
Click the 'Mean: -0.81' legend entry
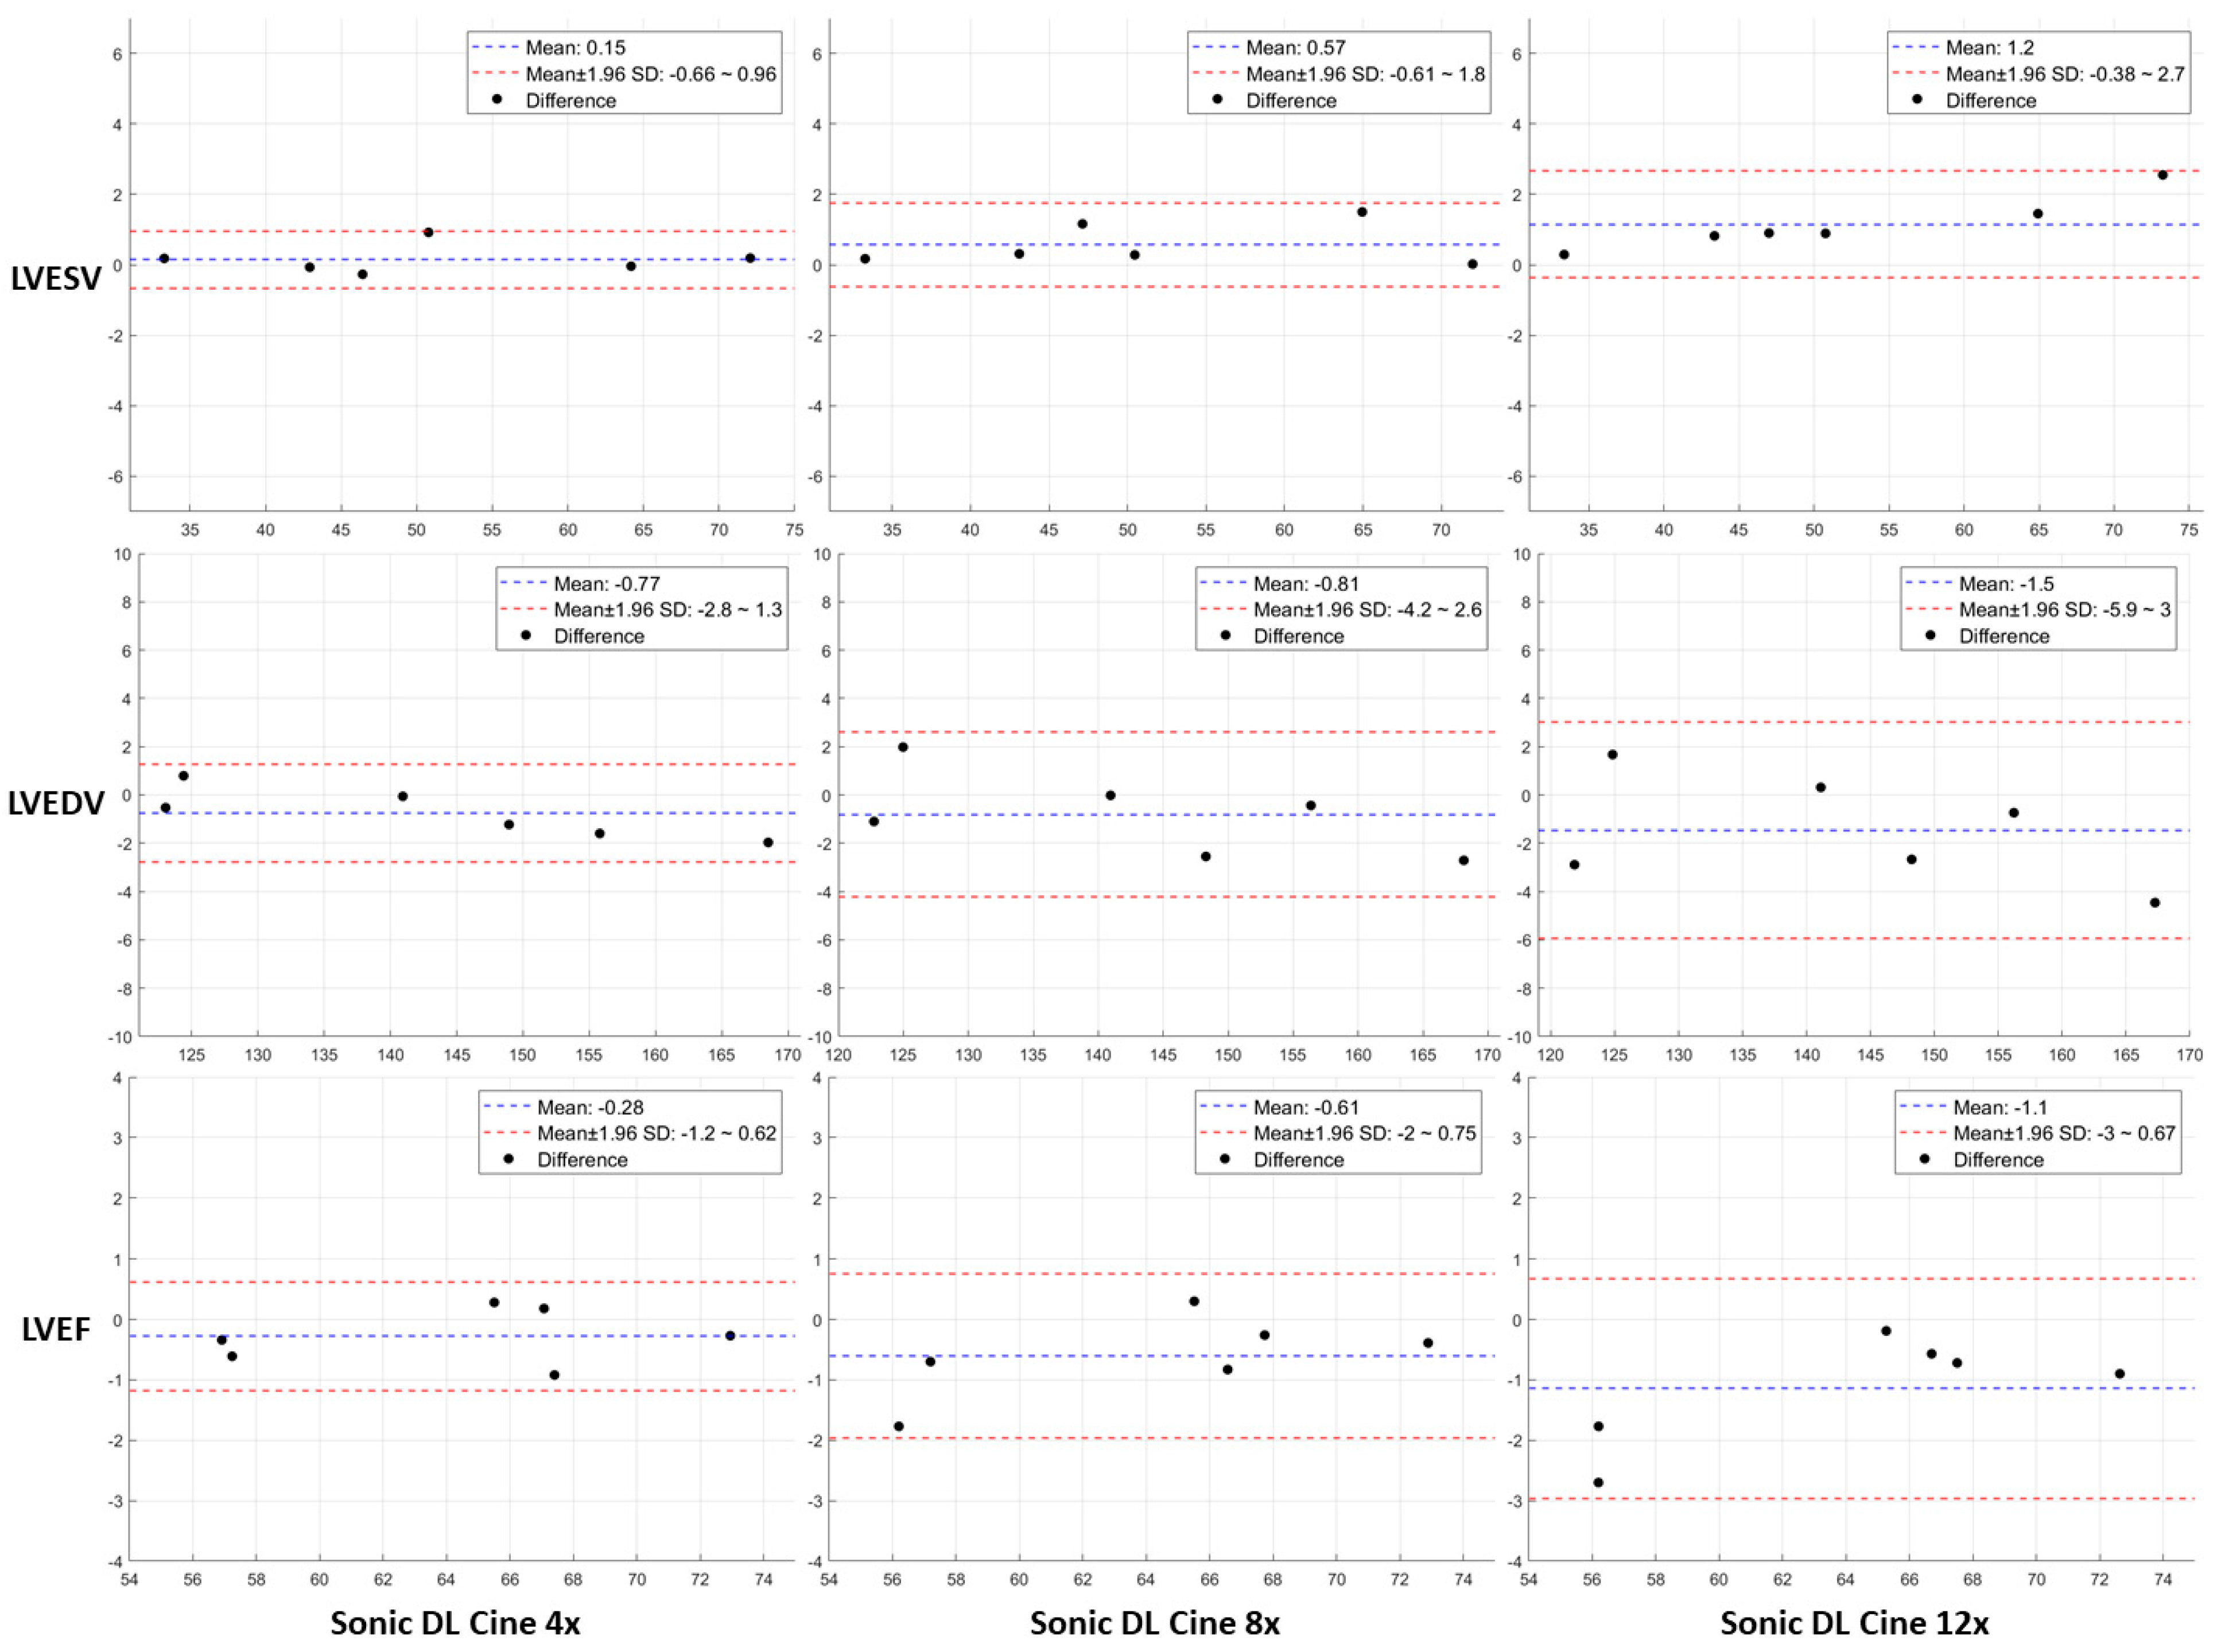[1306, 584]
